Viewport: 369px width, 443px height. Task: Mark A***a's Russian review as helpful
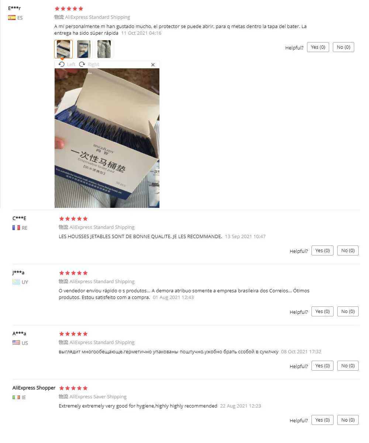pos(323,366)
